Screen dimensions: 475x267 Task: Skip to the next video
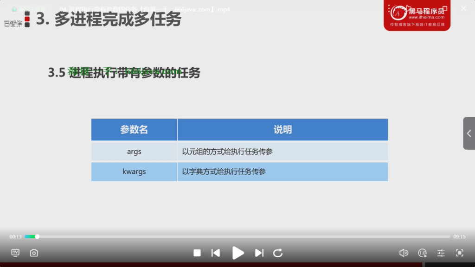tap(259, 253)
